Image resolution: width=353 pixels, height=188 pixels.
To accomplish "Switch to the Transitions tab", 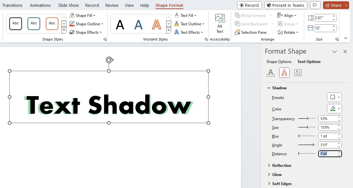I will pyautogui.click(x=12, y=6).
